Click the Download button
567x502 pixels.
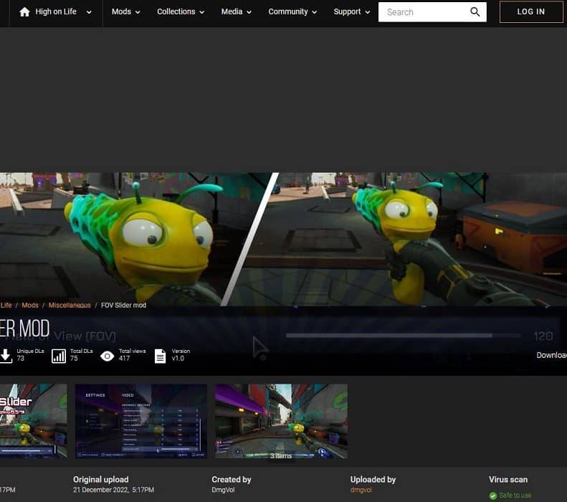tap(551, 355)
